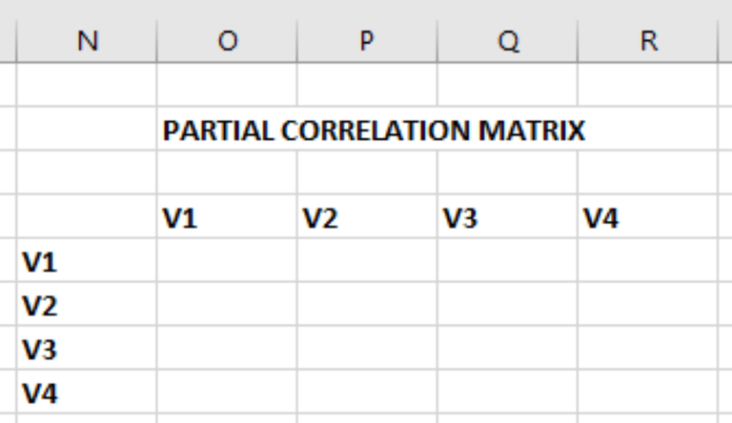Screen dimensions: 732x423
Task: Click the V2 row label cell
Action: pos(87,305)
